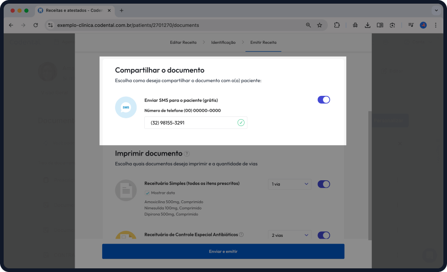Click help icon next to Controle Especial Antibióticos
The height and width of the screenshot is (272, 447).
point(241,235)
